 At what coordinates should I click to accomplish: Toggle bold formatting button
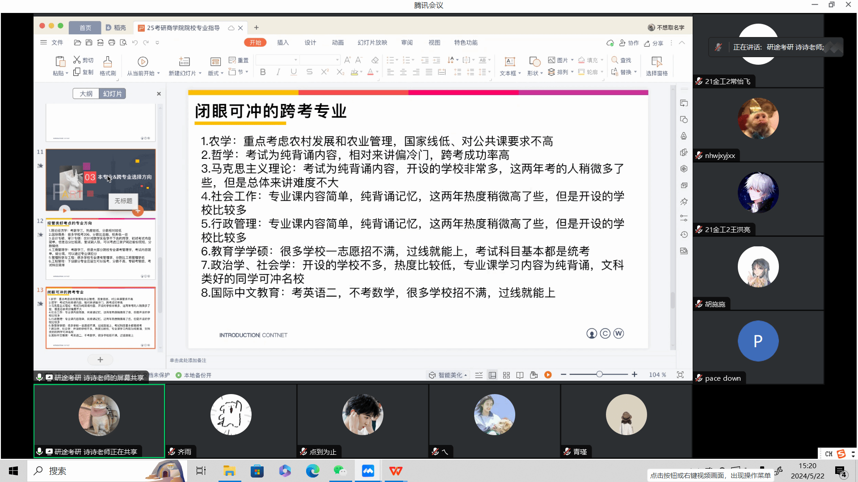tap(263, 72)
